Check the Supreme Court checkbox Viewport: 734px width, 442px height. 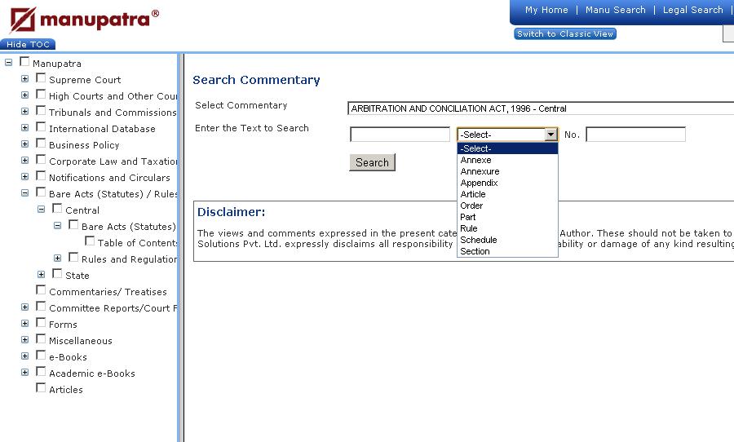[42, 78]
